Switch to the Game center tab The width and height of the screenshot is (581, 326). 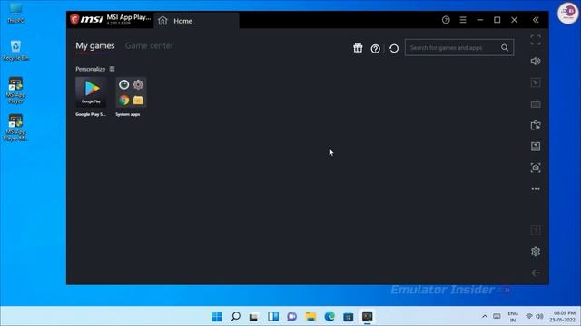tap(149, 46)
